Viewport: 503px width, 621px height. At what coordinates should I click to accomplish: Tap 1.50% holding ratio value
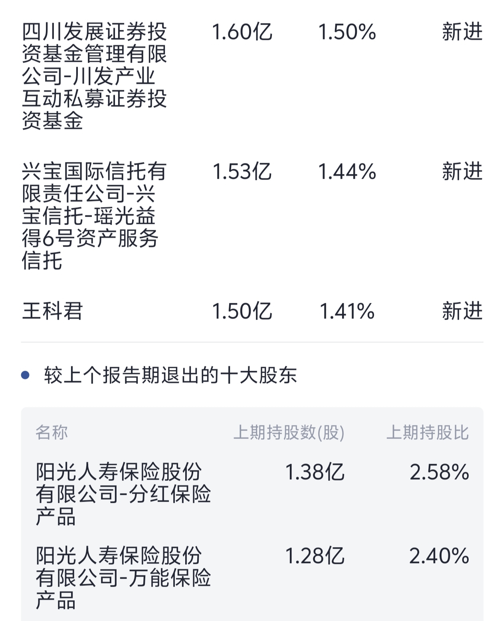347,32
